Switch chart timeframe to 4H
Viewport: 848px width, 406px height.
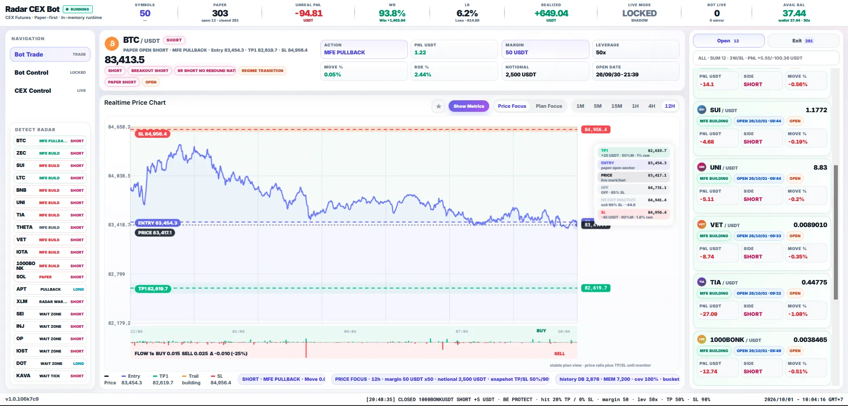pyautogui.click(x=651, y=106)
